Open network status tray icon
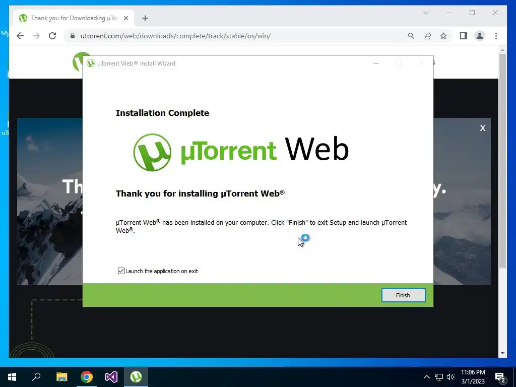 point(439,377)
